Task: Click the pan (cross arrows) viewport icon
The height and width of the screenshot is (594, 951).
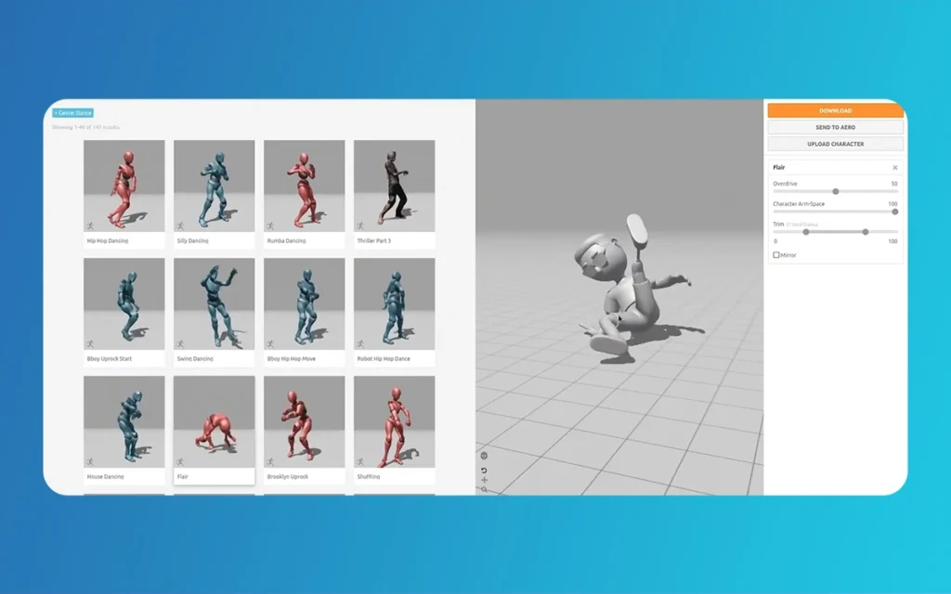Action: coord(484,480)
